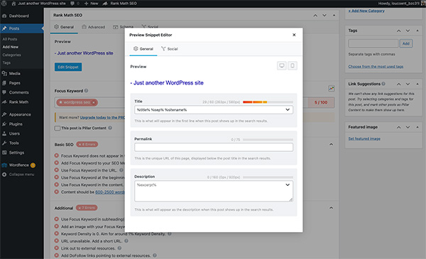Viewport: 426px width, 259px height.
Task: Click the Title length progress bar
Action: (268, 102)
